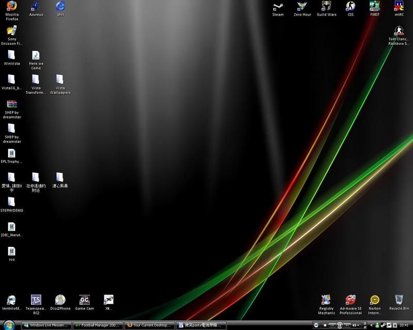Select the SHEP by dreamstar folder icon
Screen dimensions: 413x330
click(12, 134)
